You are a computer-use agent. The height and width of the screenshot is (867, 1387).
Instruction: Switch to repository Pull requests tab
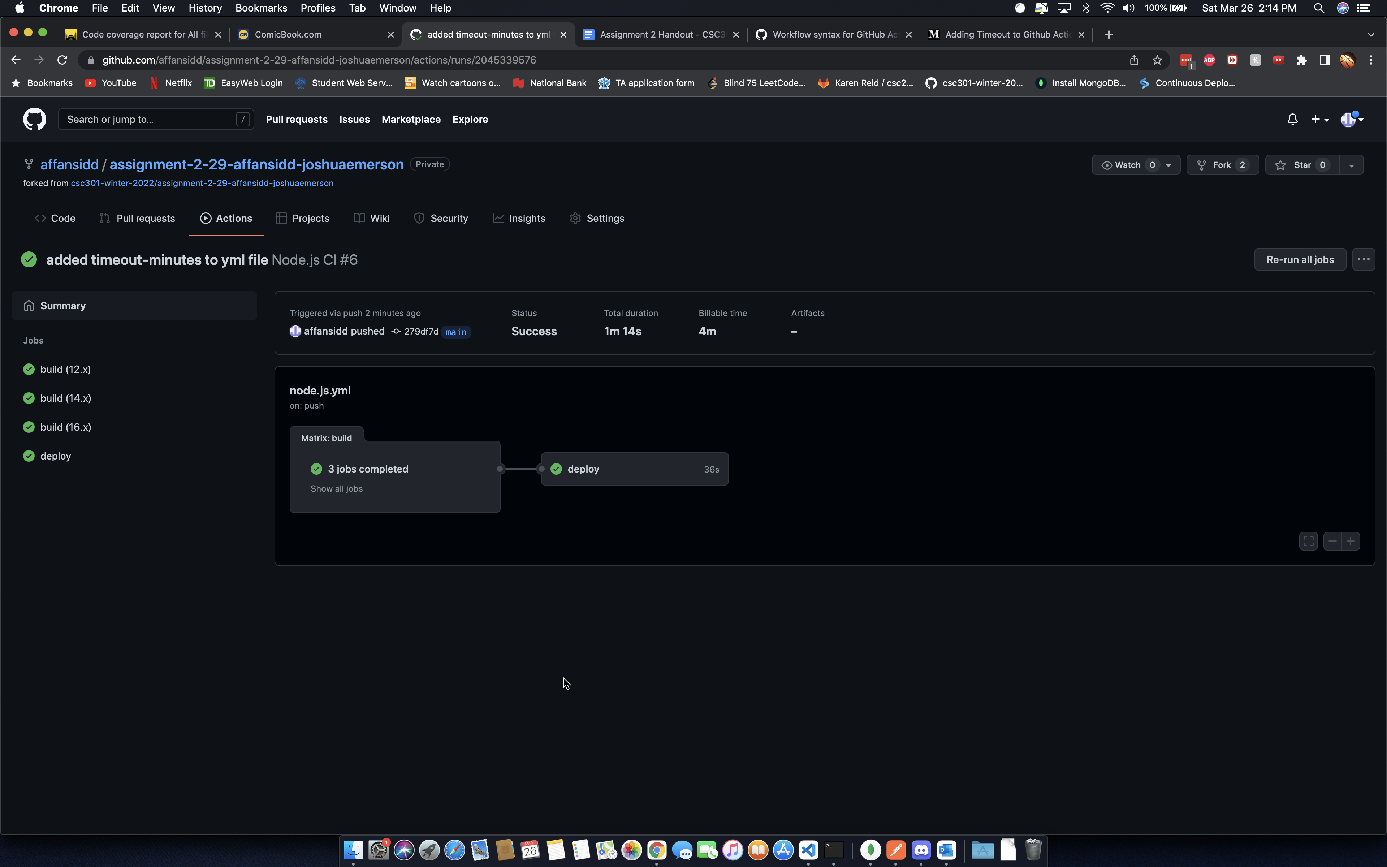[x=137, y=219]
